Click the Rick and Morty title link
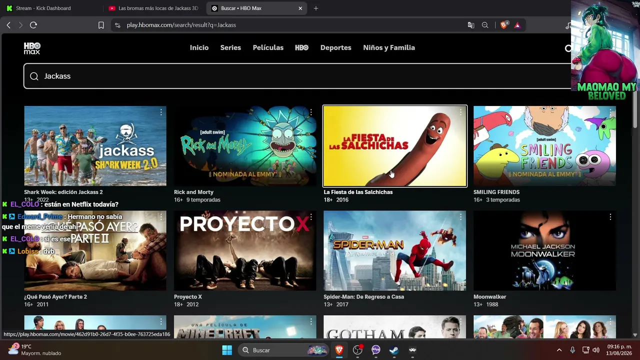 [193, 192]
